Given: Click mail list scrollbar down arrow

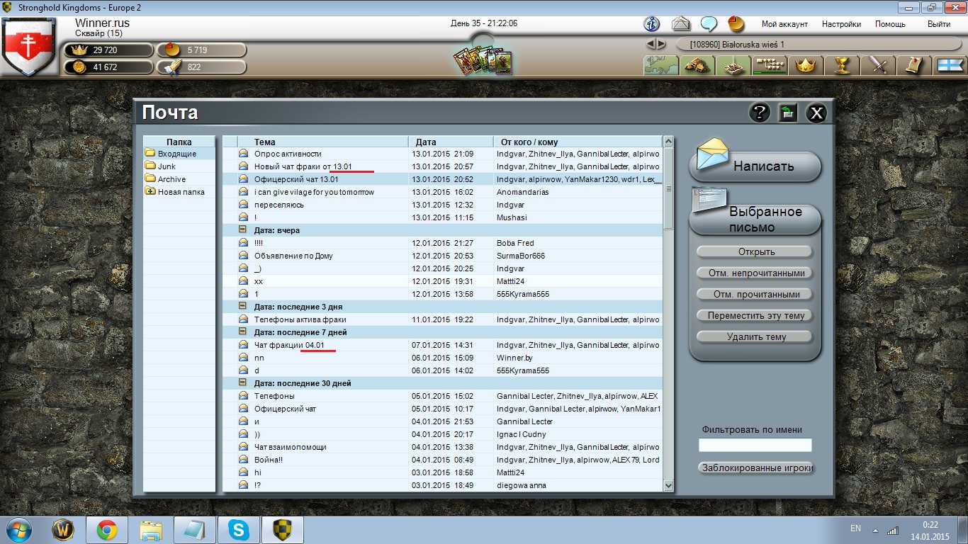Looking at the screenshot, I should [668, 486].
